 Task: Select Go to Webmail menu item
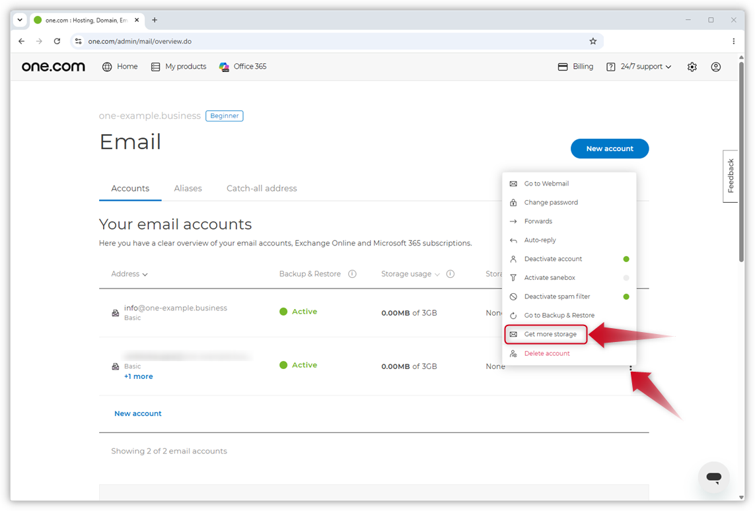(x=569, y=184)
